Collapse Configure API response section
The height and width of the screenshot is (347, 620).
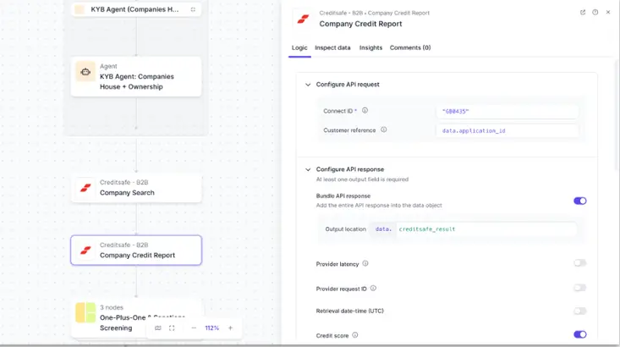coord(308,169)
